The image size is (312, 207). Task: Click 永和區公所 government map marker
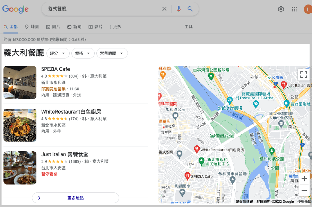(x=175, y=116)
